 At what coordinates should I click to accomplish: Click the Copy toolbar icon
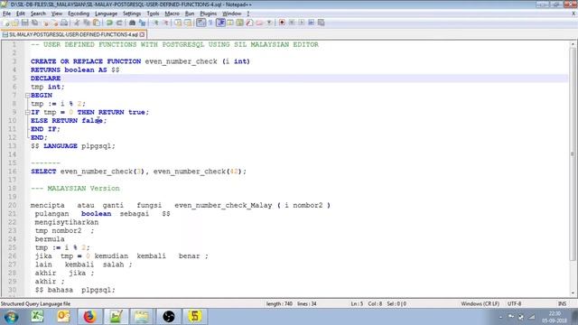pyautogui.click(x=87, y=23)
